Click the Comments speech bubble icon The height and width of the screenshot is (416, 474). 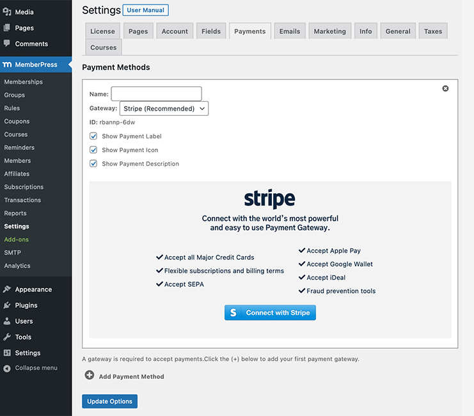coord(7,44)
